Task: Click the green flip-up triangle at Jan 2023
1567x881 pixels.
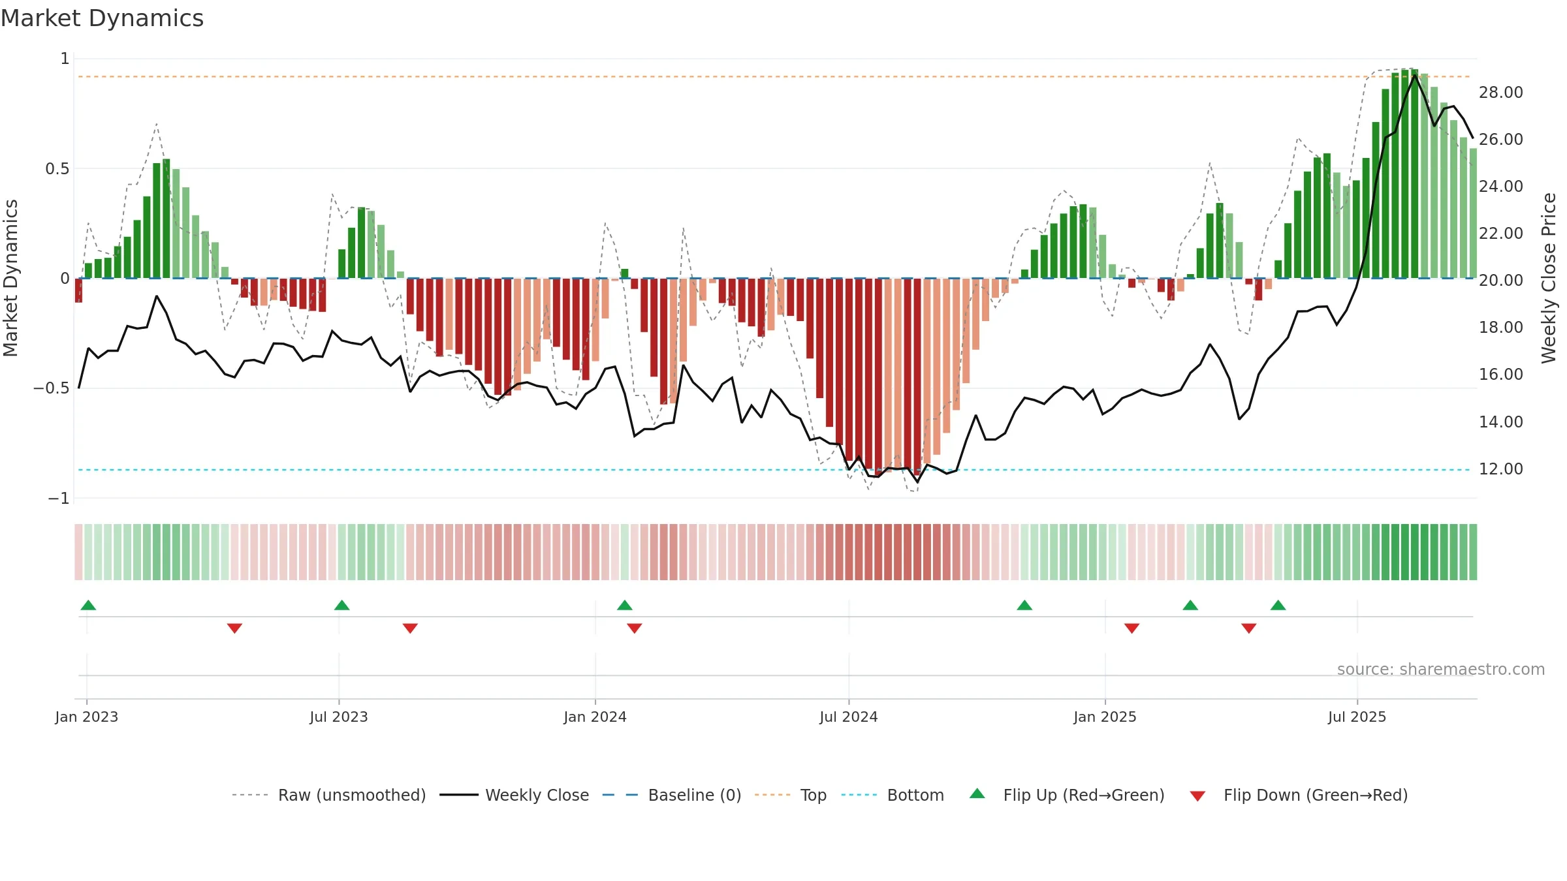Action: pos(88,605)
